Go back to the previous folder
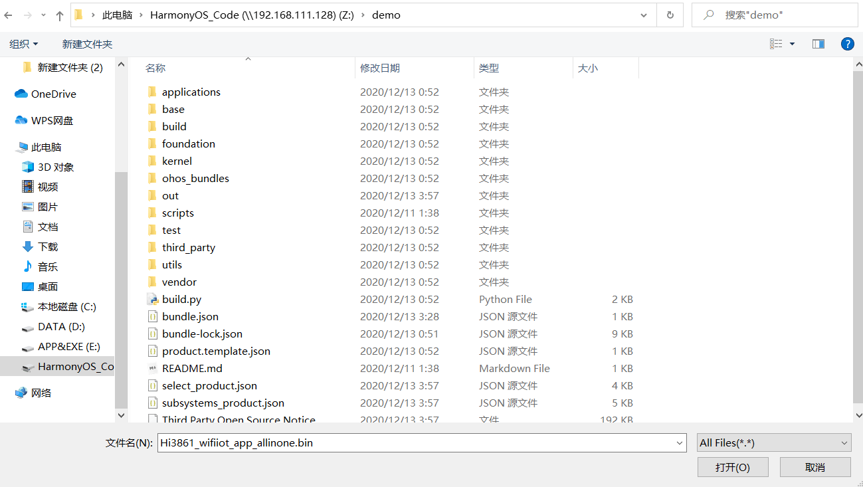Image resolution: width=863 pixels, height=487 pixels. tap(8, 15)
